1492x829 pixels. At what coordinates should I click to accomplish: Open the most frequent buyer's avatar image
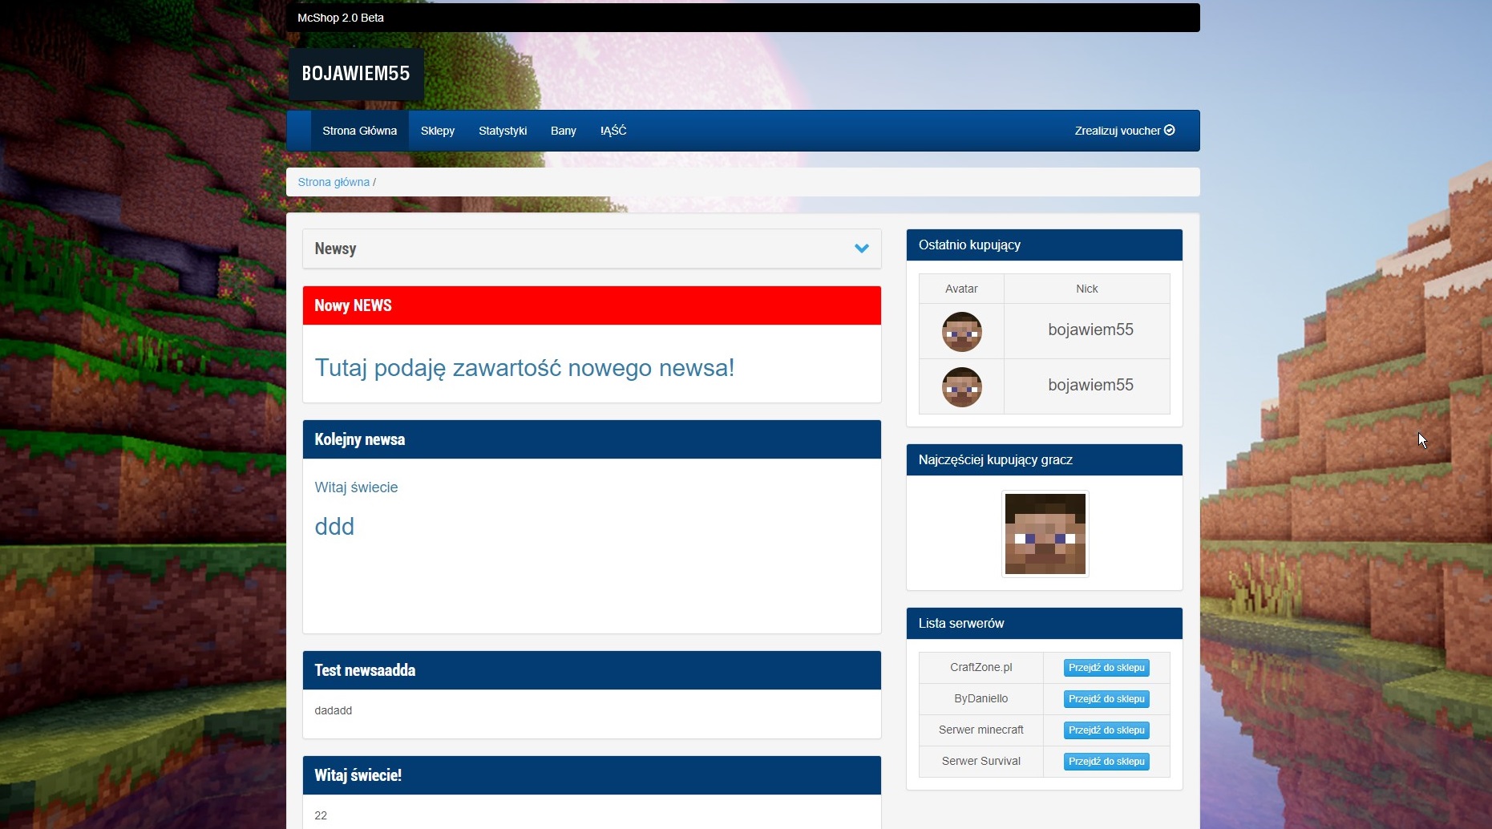click(x=1045, y=534)
